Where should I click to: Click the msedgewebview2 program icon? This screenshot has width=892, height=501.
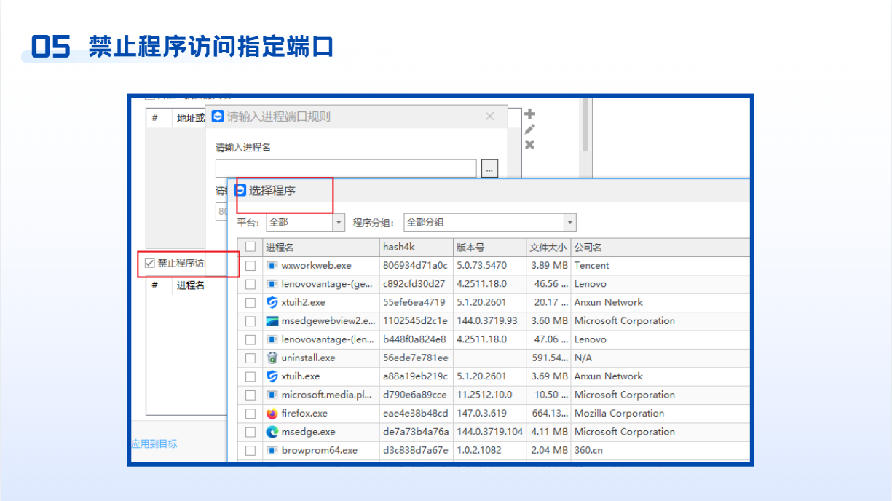272,321
